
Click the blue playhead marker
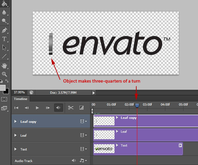coord(137,105)
